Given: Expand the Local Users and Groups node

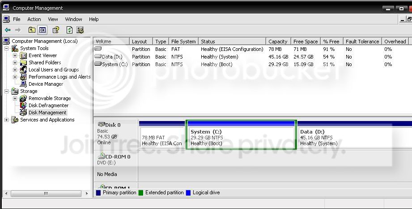Looking at the screenshot, I should tap(15, 70).
